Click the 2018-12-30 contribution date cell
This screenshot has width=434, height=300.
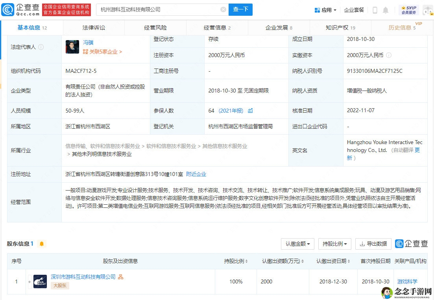click(x=333, y=281)
